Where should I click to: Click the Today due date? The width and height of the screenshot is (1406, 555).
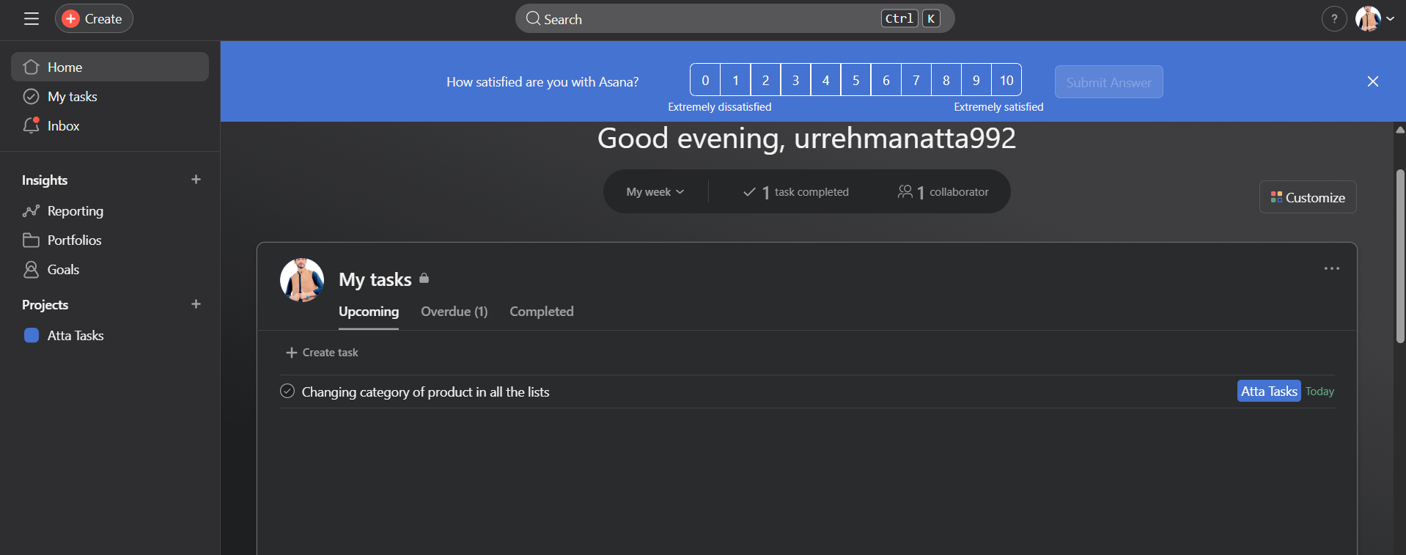click(x=1319, y=392)
